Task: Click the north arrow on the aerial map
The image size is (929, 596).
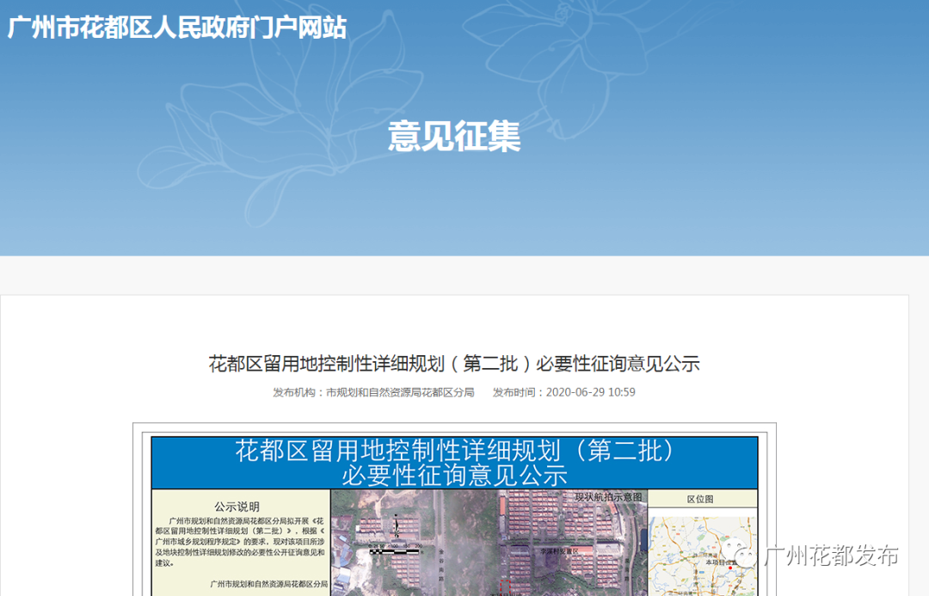Action: 396,525
